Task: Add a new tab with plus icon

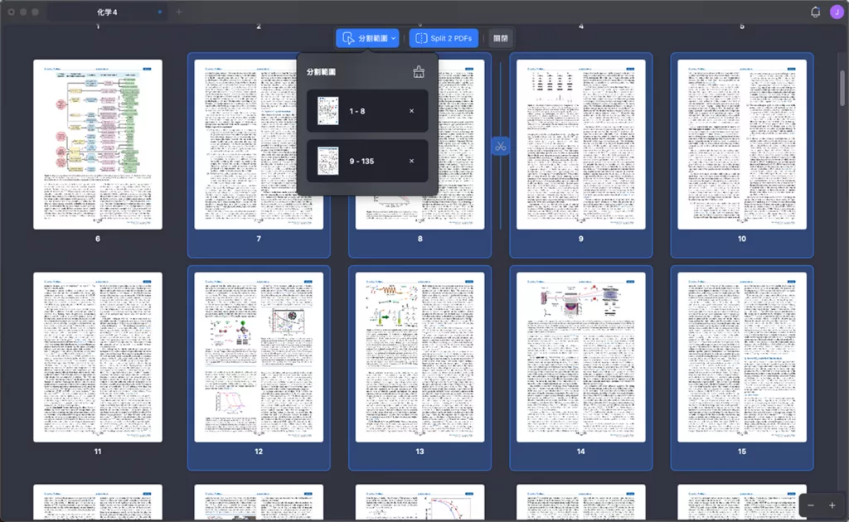Action: pos(179,12)
